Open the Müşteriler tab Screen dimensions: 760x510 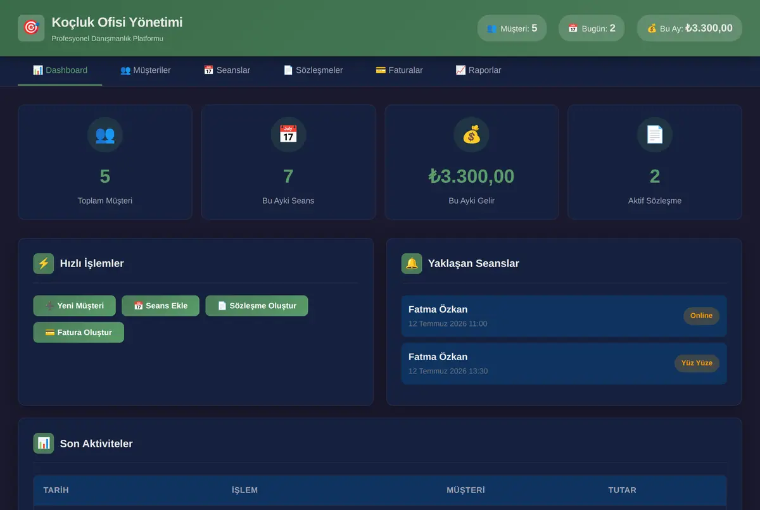[146, 70]
